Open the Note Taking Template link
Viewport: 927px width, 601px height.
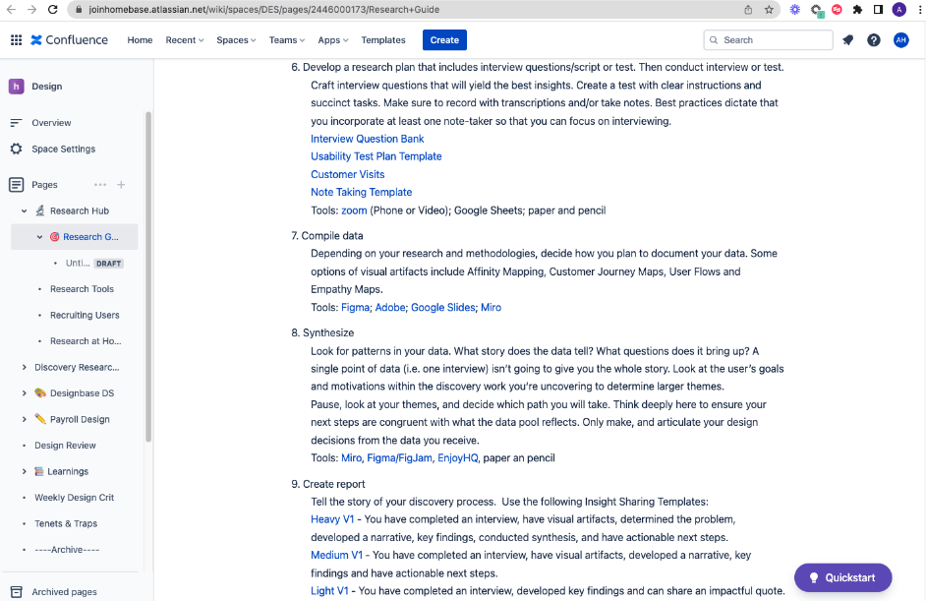point(361,192)
